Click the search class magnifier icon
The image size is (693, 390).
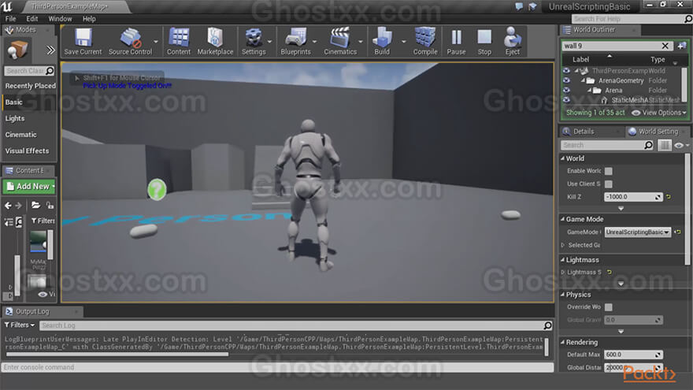click(x=50, y=71)
